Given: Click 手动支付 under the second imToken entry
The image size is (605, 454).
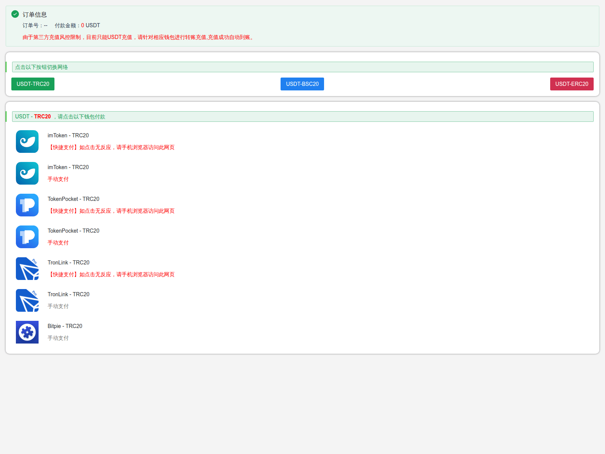Looking at the screenshot, I should 58,179.
